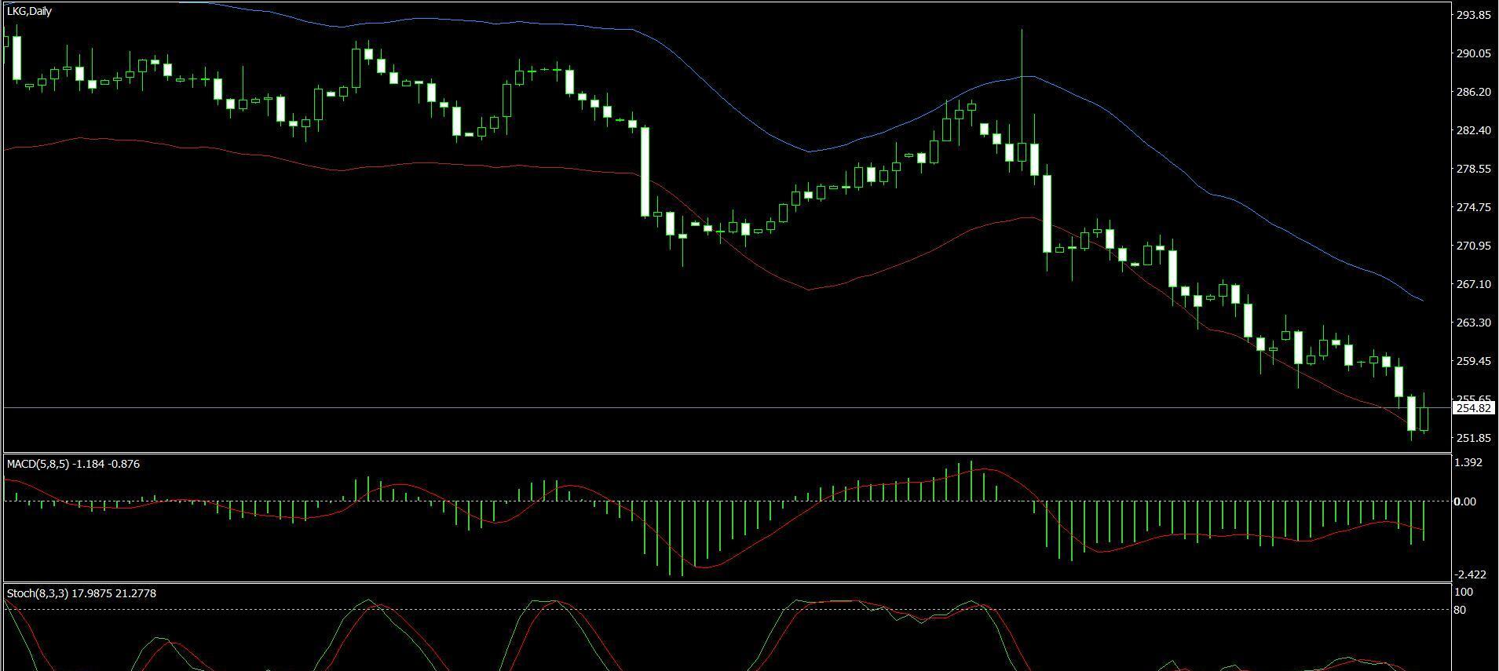Click the 274.75 price axis value
1499x671 pixels.
tap(1473, 207)
